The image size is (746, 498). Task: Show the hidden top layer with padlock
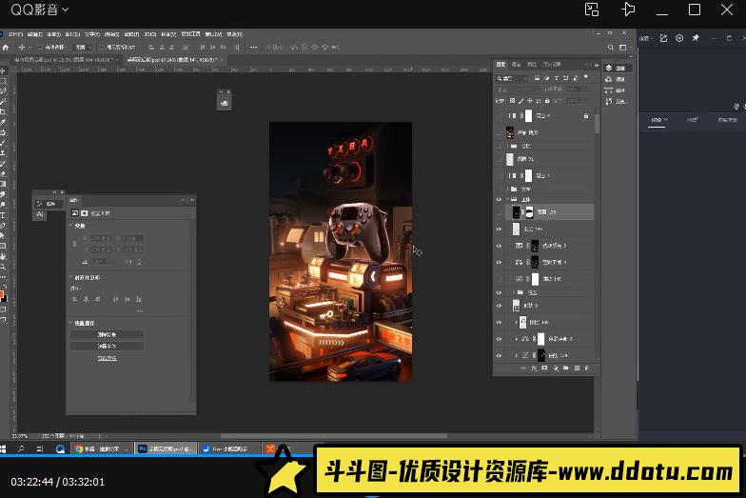point(499,116)
